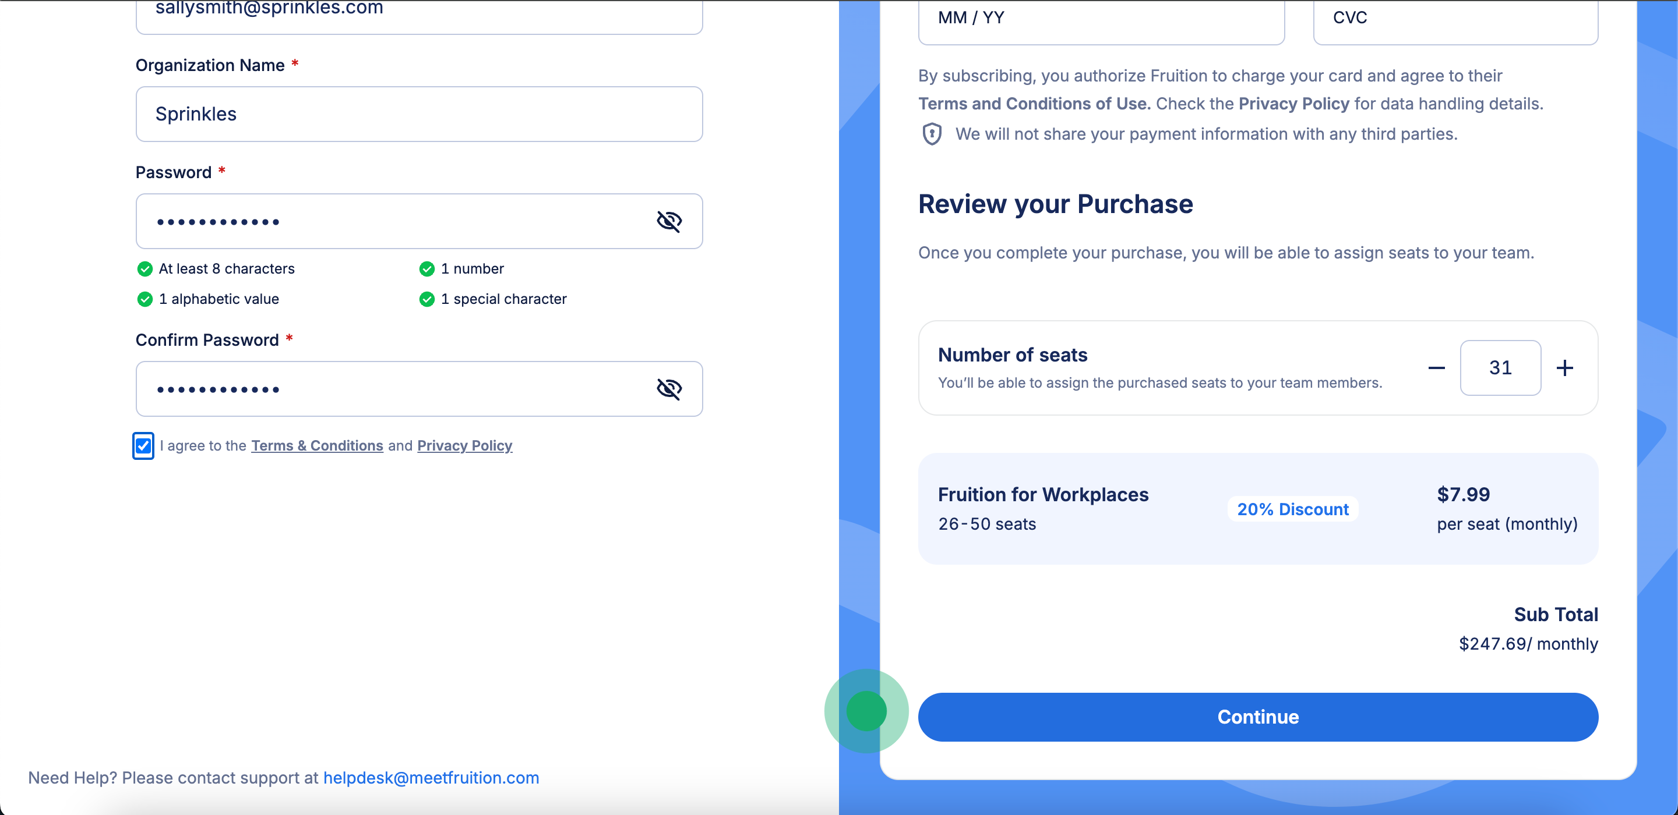Open Privacy Policy link below password
The height and width of the screenshot is (815, 1678).
[x=464, y=446]
